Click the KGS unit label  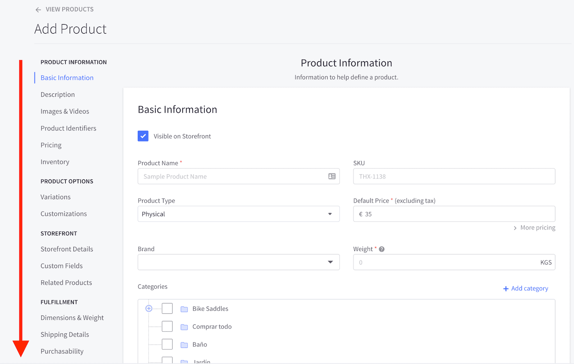(x=546, y=262)
